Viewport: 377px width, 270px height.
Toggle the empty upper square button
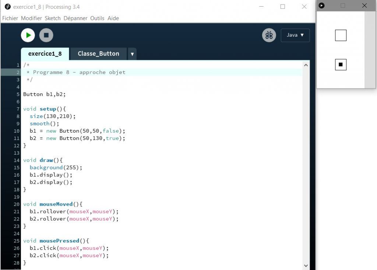(341, 35)
